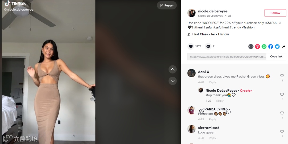This screenshot has width=288, height=144.
Task: Share video via WhatsApp icon
Action: coord(264,46)
